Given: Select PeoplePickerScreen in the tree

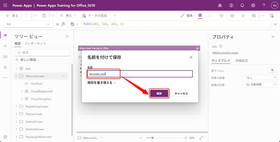Looking at the screenshot, I should (37, 106).
